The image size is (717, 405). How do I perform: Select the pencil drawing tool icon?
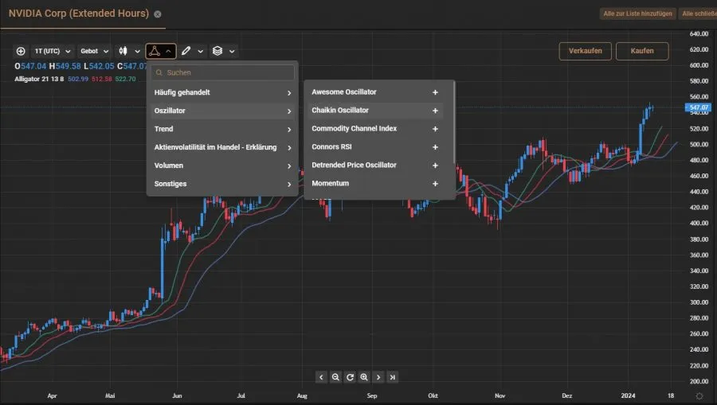coord(186,51)
